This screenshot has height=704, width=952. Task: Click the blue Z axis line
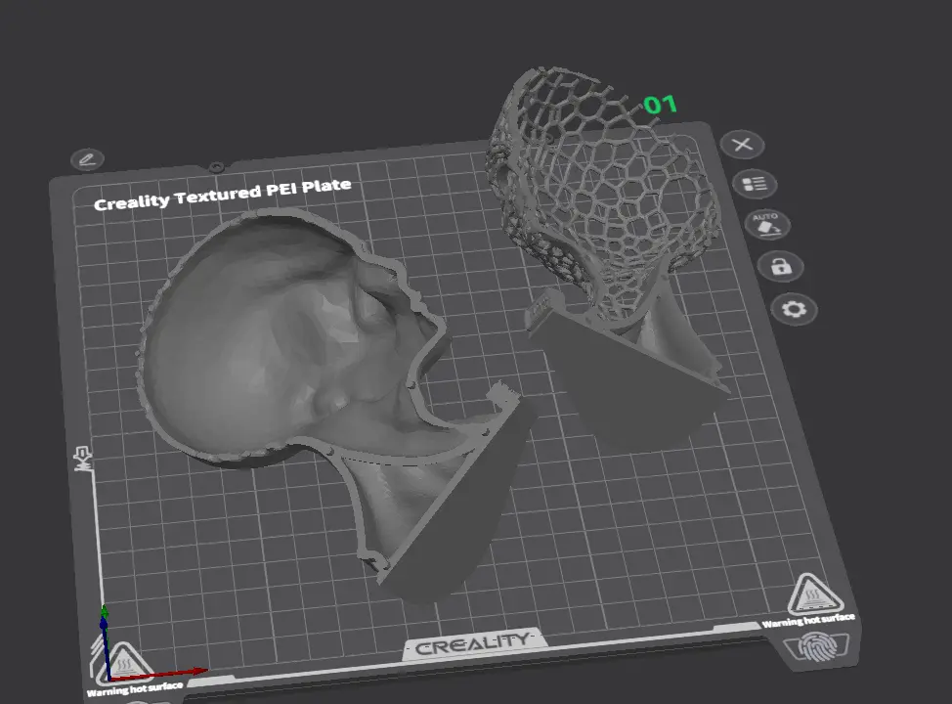click(106, 648)
